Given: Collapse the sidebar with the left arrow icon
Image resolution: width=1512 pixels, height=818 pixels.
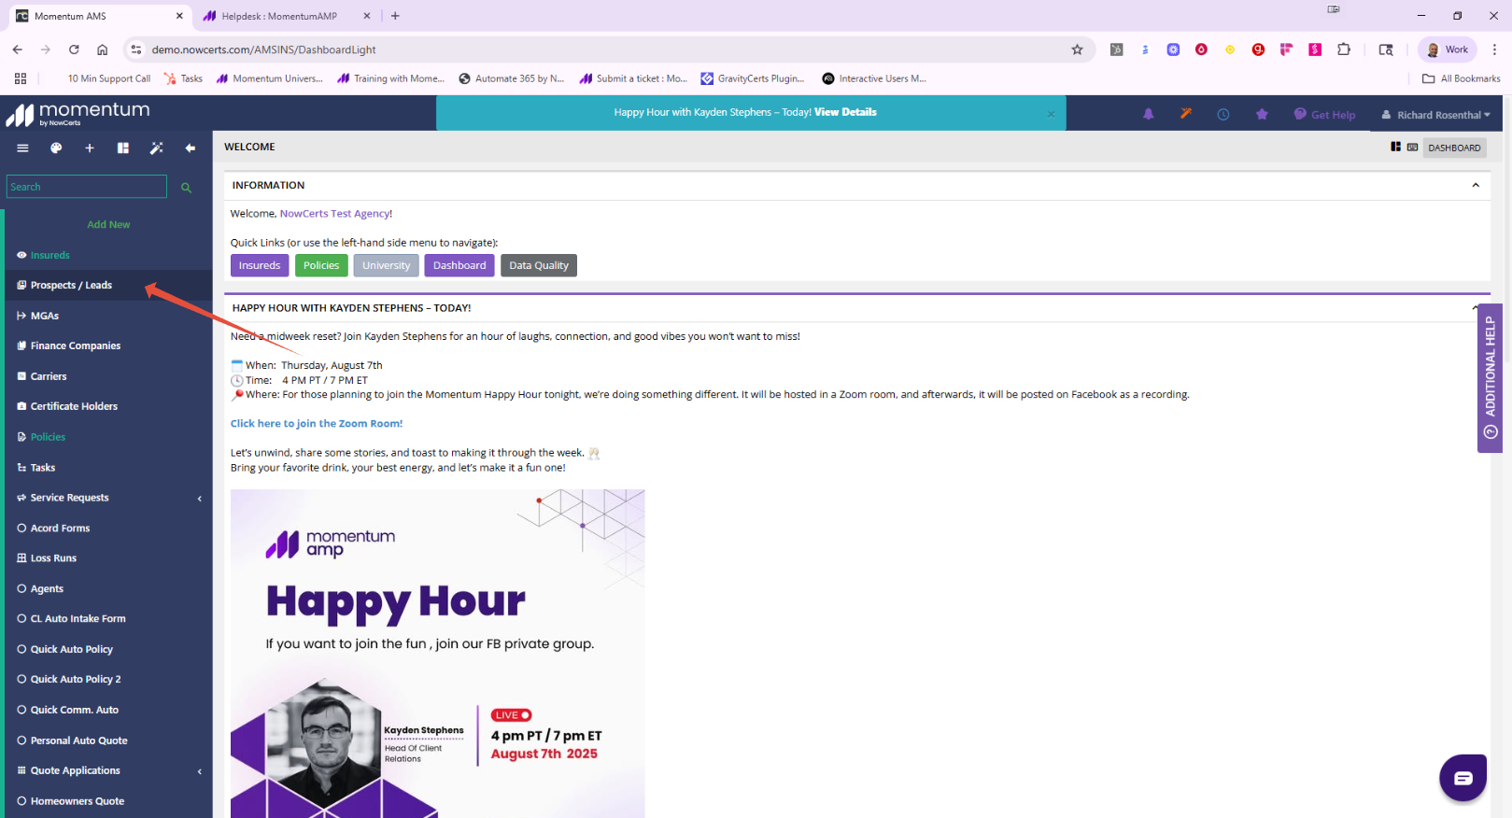Looking at the screenshot, I should [191, 148].
